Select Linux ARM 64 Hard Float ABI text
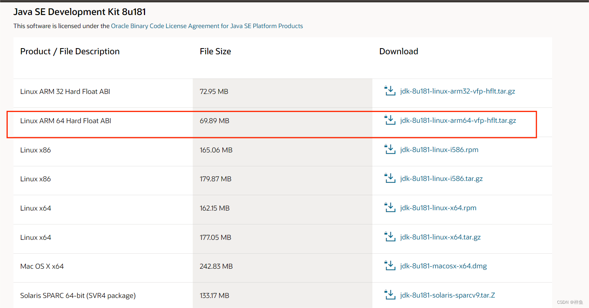This screenshot has height=308, width=589. point(66,121)
